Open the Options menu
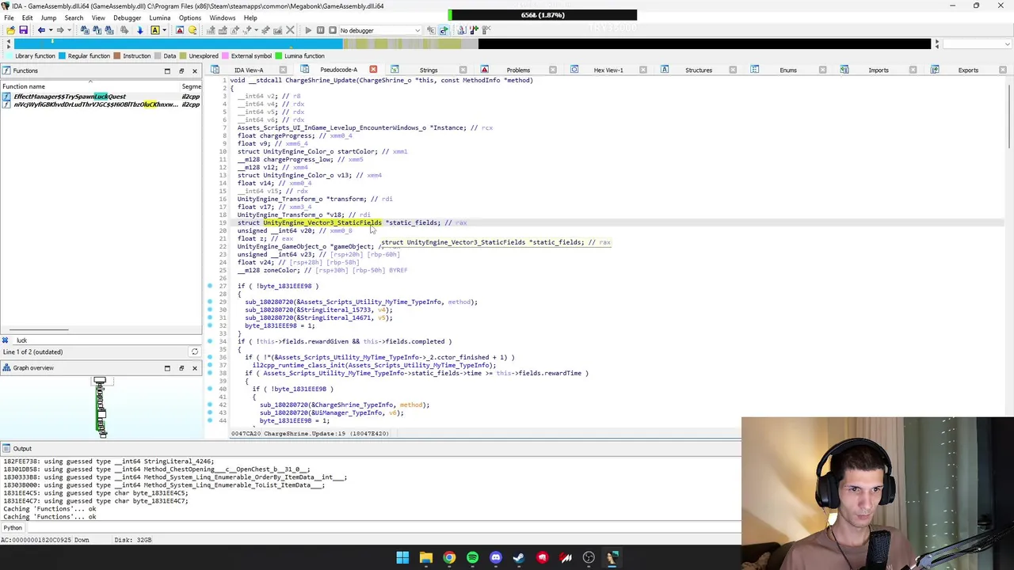This screenshot has height=570, width=1014. [190, 17]
